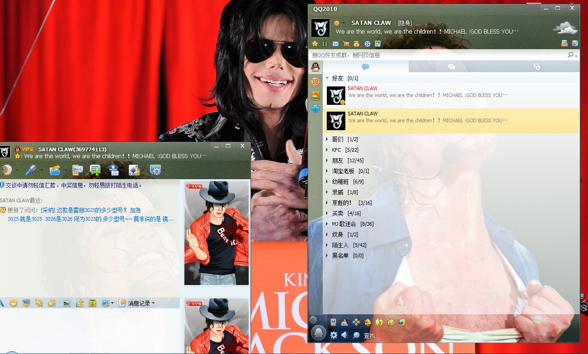Open the 雷朋3025 question link in chat
The height and width of the screenshot is (354, 588).
90,210
